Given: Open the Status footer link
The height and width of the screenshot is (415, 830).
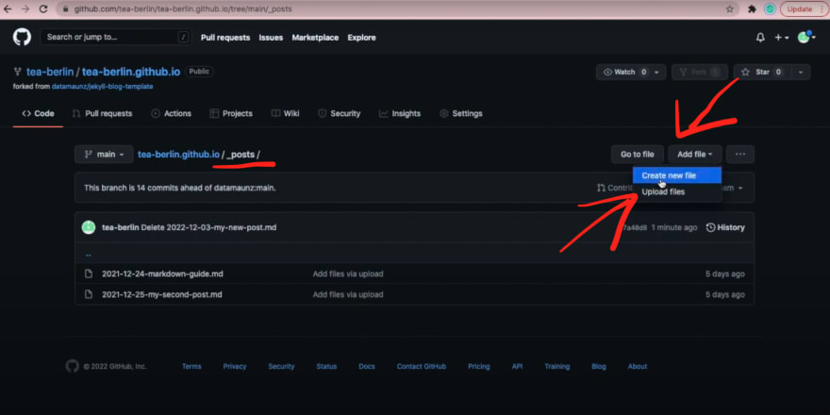Looking at the screenshot, I should 326,366.
